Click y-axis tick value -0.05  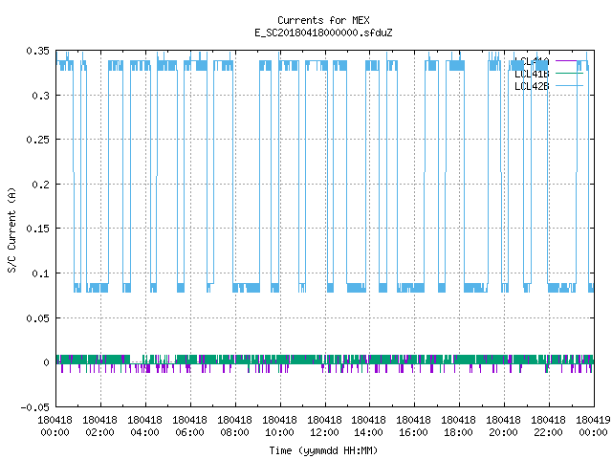pos(35,407)
